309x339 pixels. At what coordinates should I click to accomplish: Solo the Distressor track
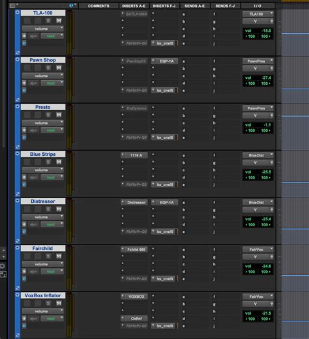48,209
